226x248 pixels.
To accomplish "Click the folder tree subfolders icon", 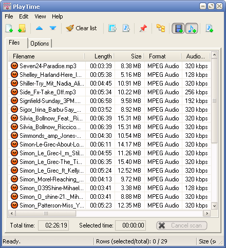I will [161, 28].
